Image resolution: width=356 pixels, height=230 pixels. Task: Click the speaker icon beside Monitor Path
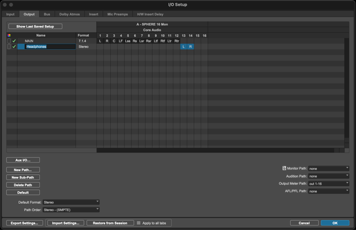(x=284, y=169)
